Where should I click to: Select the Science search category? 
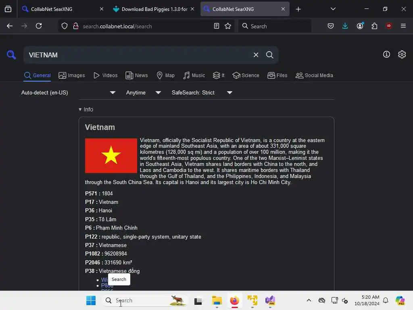click(246, 75)
